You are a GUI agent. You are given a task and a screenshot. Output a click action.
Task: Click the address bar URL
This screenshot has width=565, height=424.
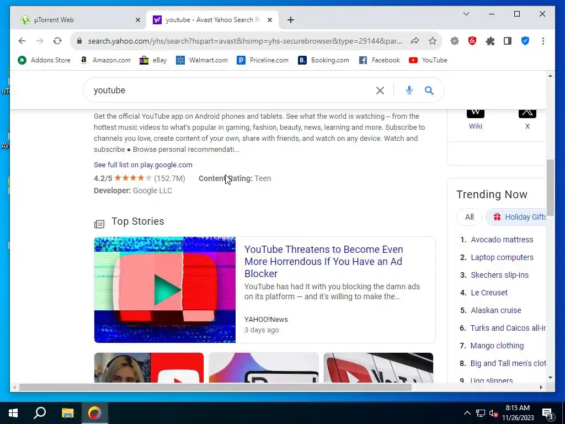(x=245, y=41)
